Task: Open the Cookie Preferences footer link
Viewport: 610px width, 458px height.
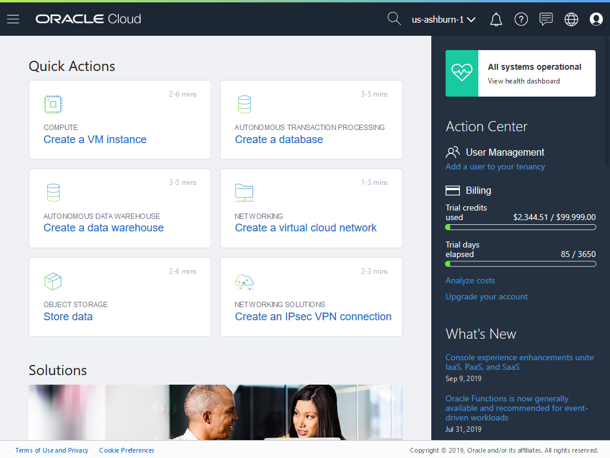Action: (x=126, y=451)
